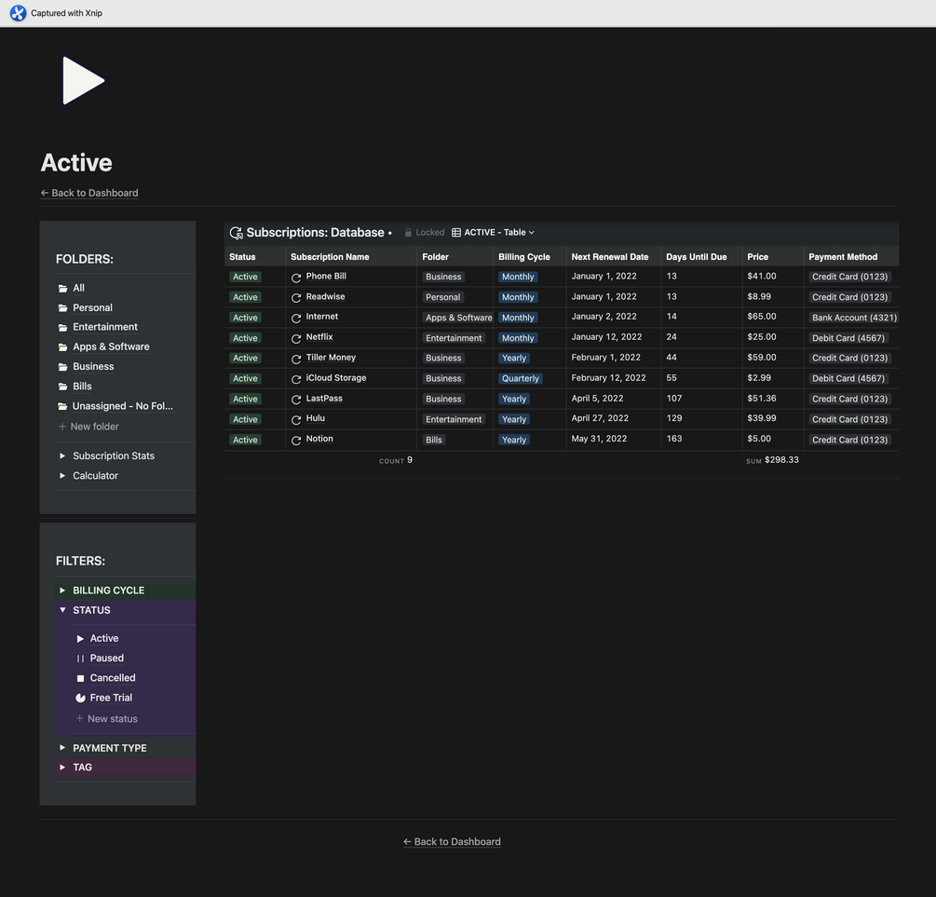936x897 pixels.
Task: Click the folder icon next to Personal
Action: pos(62,308)
